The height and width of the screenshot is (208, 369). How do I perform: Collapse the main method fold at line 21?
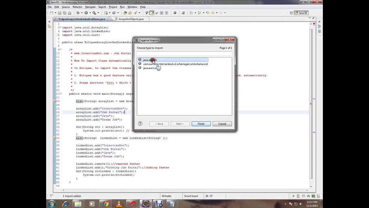pos(61,94)
